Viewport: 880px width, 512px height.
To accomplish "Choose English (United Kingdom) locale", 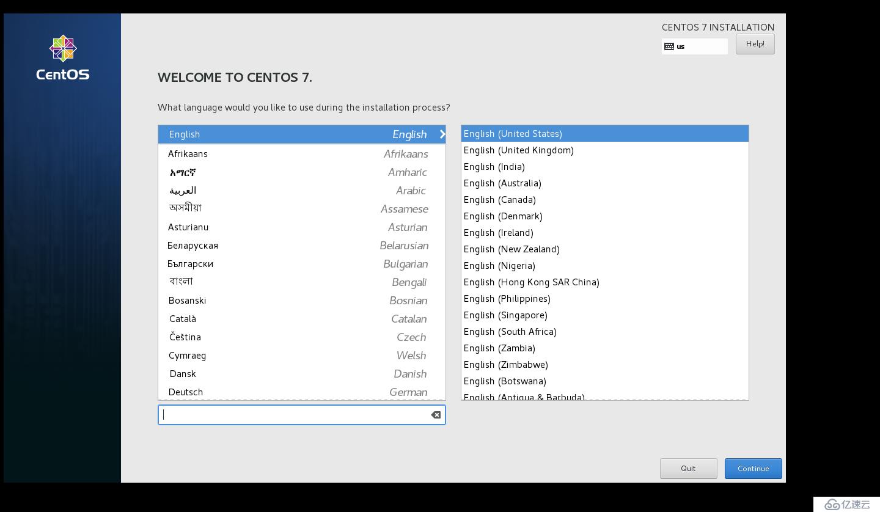I will (x=605, y=150).
